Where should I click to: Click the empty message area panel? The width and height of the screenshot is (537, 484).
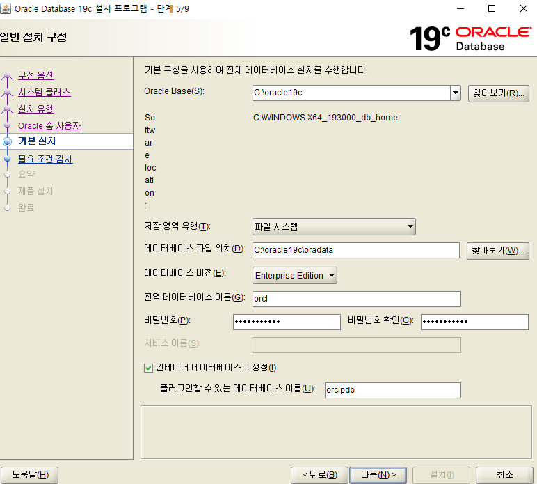(x=336, y=432)
